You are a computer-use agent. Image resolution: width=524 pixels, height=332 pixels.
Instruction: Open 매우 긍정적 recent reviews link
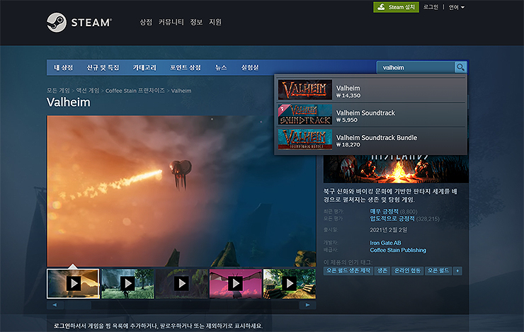point(384,212)
